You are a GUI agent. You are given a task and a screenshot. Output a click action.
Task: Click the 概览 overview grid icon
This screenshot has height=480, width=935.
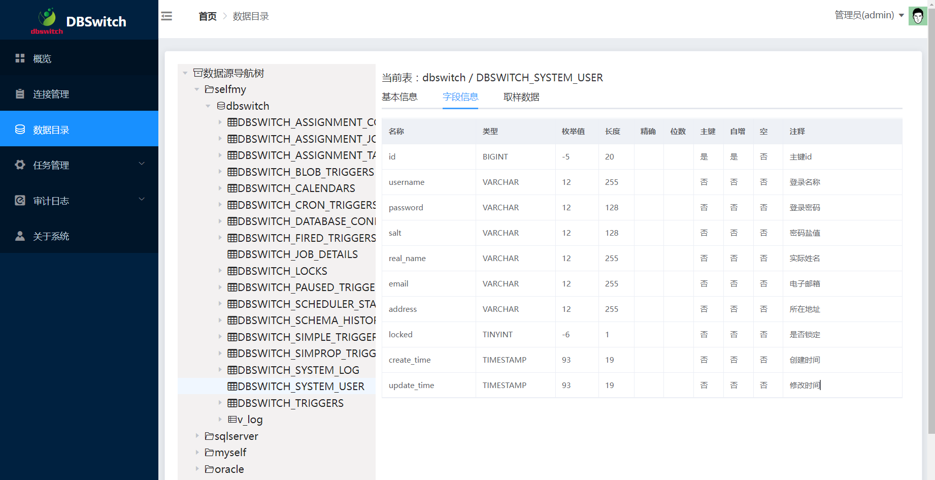[20, 58]
